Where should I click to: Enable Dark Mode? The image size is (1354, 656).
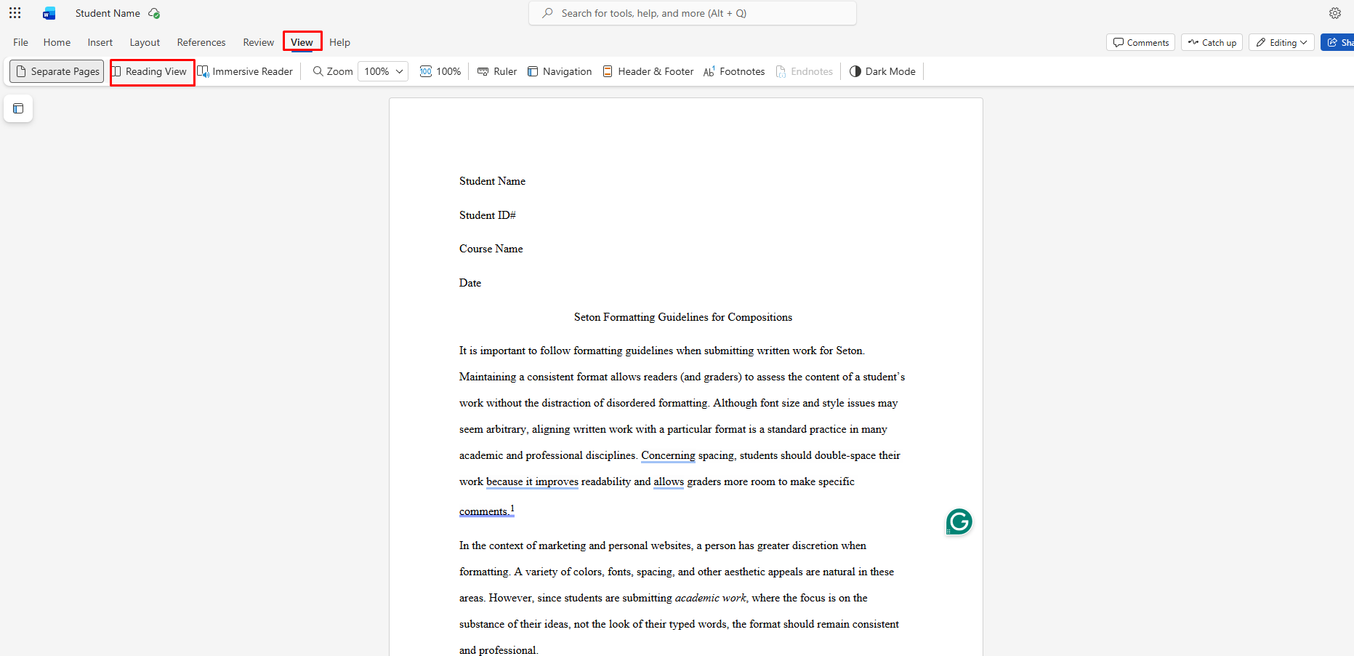(882, 71)
